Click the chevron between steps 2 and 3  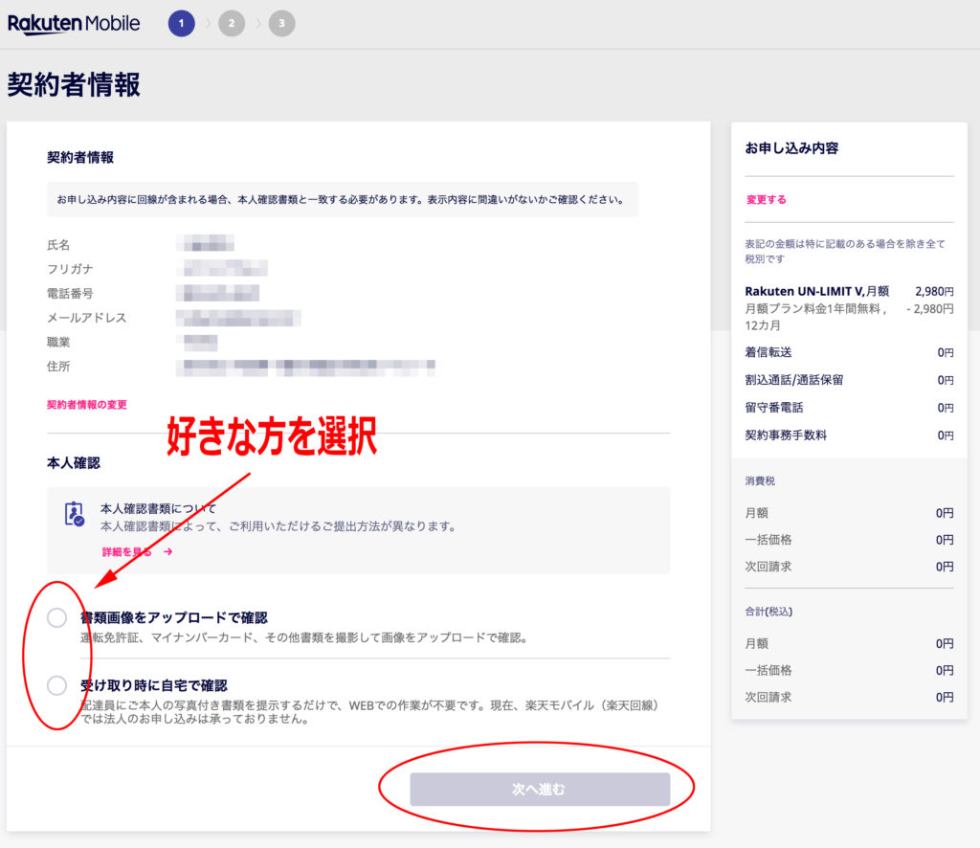point(256,24)
